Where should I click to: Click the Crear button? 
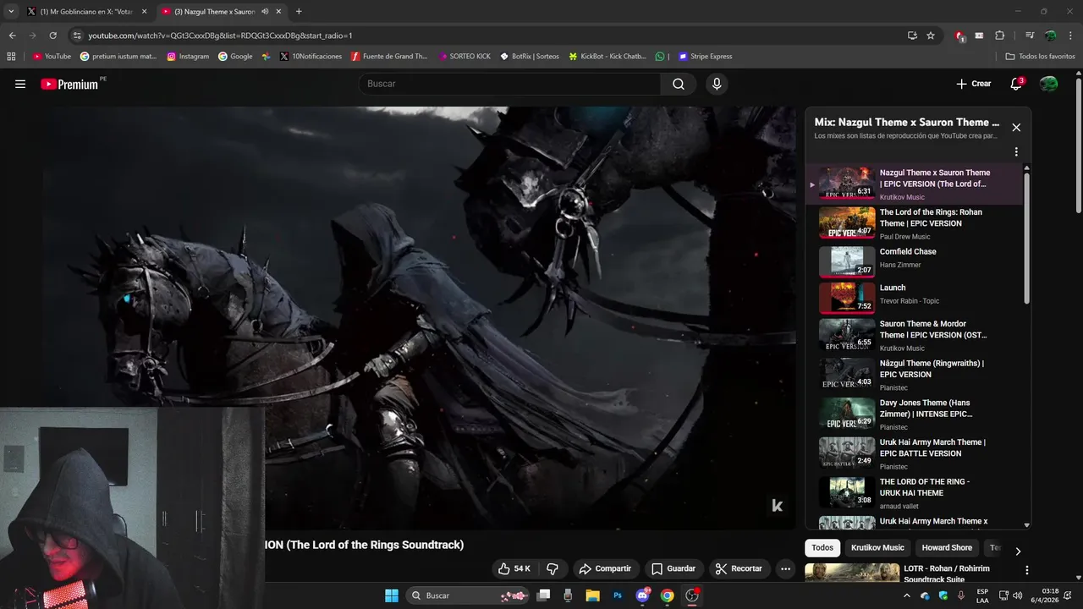click(974, 84)
